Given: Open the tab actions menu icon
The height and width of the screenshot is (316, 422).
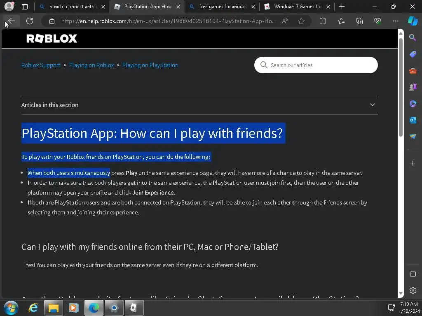Looking at the screenshot, I should [x=25, y=7].
